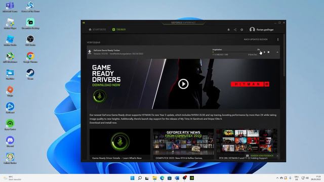Click the share icon in GeForce header
324x182 pixels.
pos(235,30)
